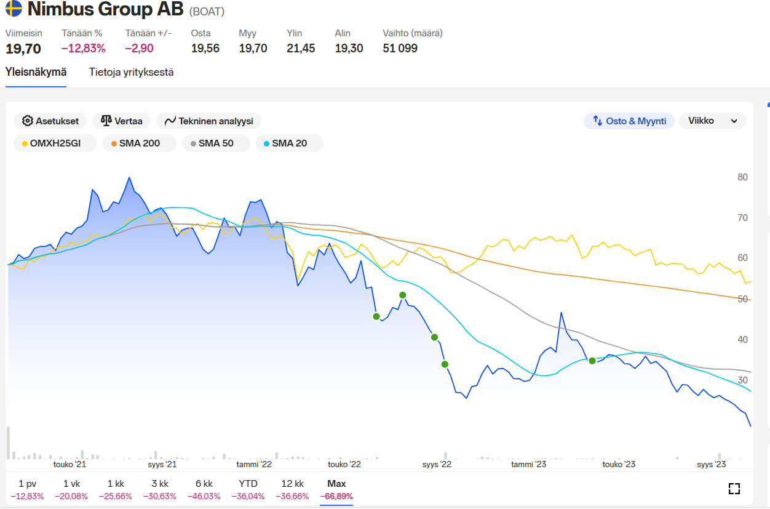
Task: Switch to Tietoja yrityksestä tab
Action: tap(131, 72)
